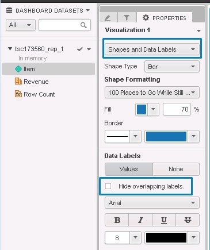Click the blue Fill color swatch
Image resolution: width=210 pixels, height=250 pixels.
point(142,109)
